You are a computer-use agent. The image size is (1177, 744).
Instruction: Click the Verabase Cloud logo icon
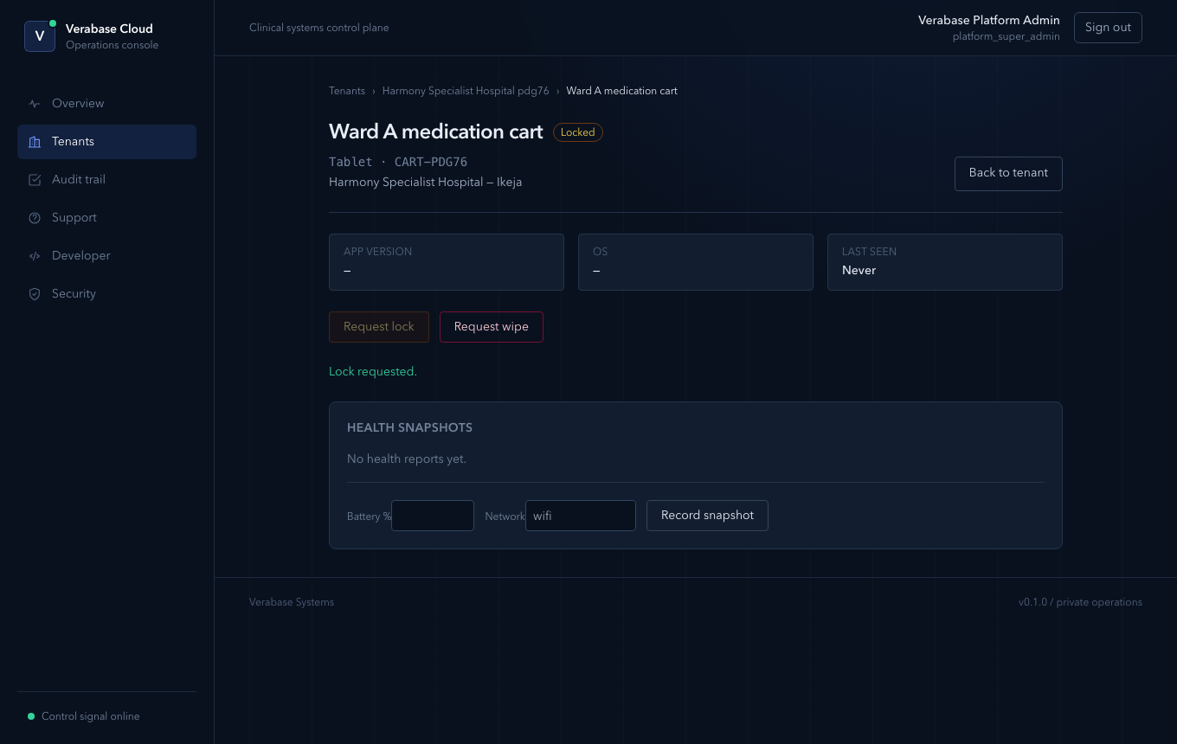tap(40, 36)
